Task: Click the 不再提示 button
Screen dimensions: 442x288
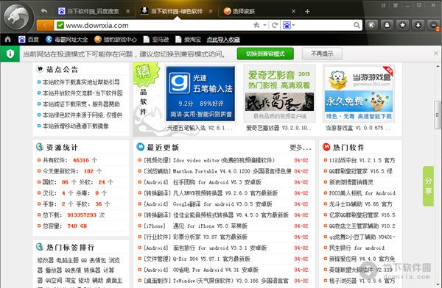Action: (322, 54)
